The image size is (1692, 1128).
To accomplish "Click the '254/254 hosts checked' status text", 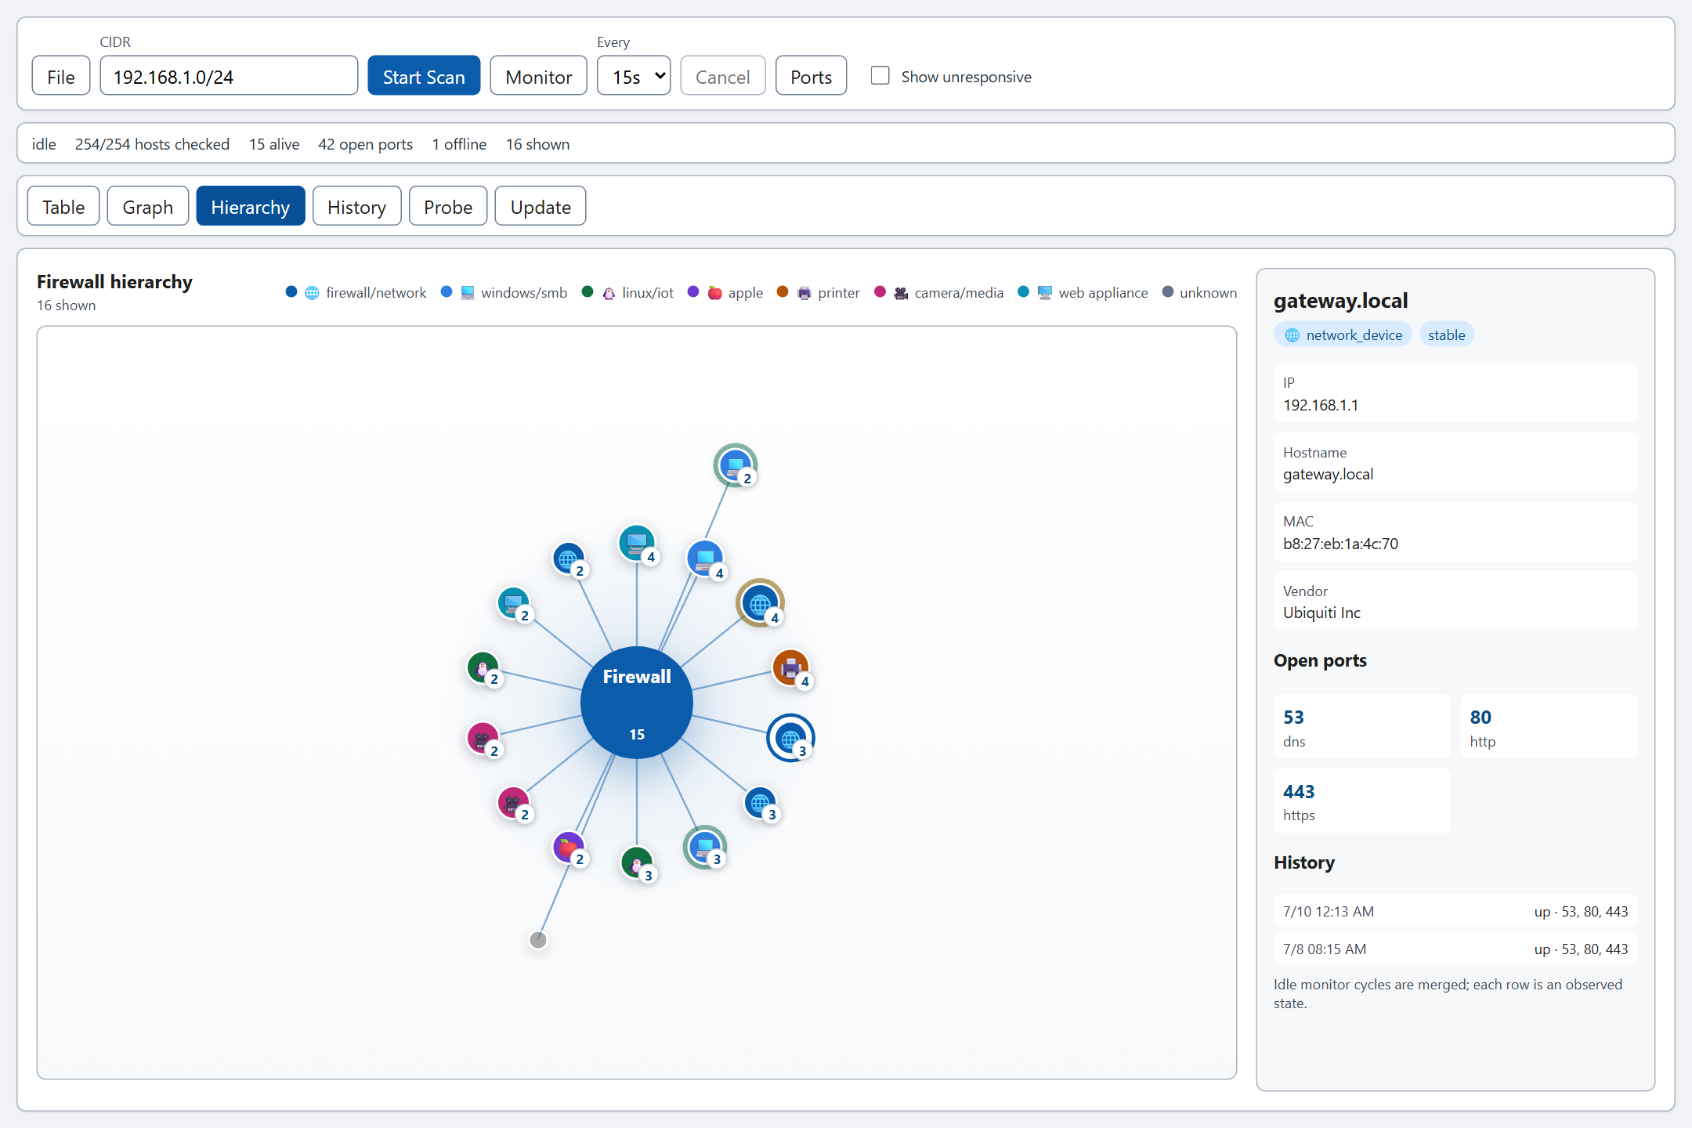I will coord(152,144).
